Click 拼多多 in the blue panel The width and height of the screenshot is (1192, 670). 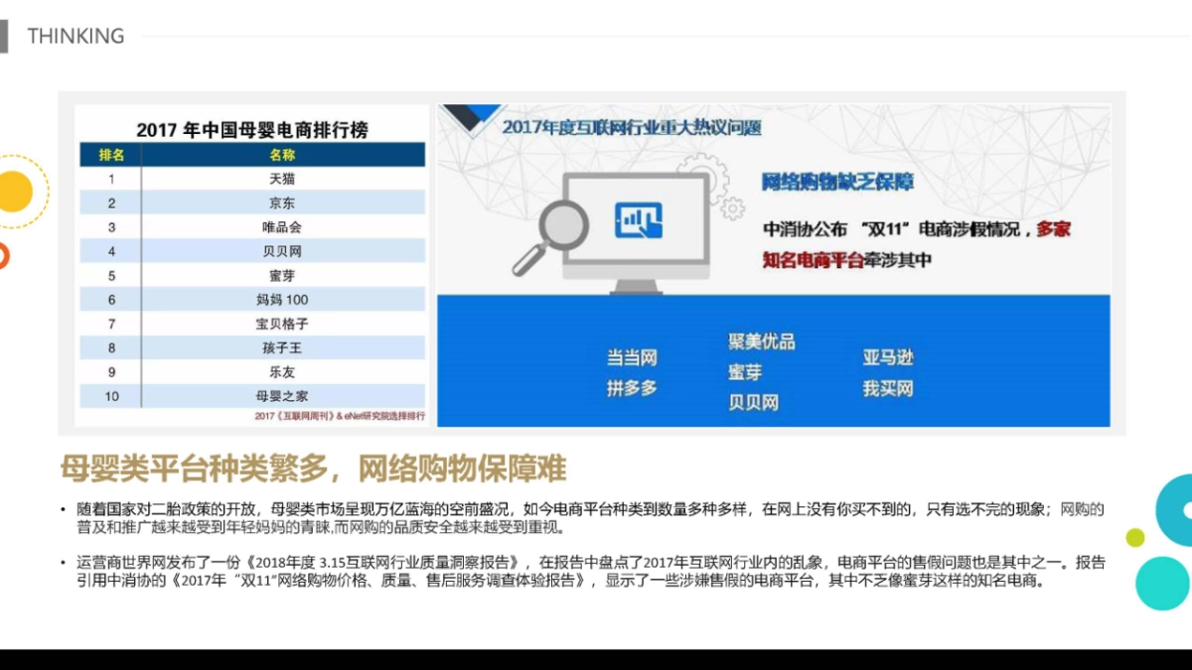632,388
